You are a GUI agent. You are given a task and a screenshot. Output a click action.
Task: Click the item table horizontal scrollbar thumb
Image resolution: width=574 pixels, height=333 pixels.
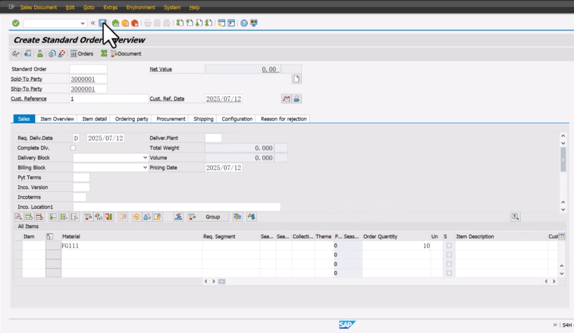coord(222,281)
